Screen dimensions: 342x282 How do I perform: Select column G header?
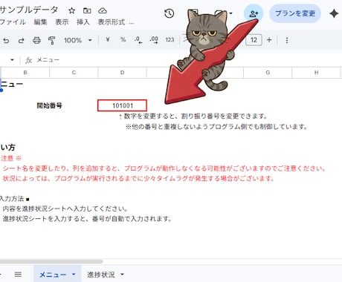268,73
